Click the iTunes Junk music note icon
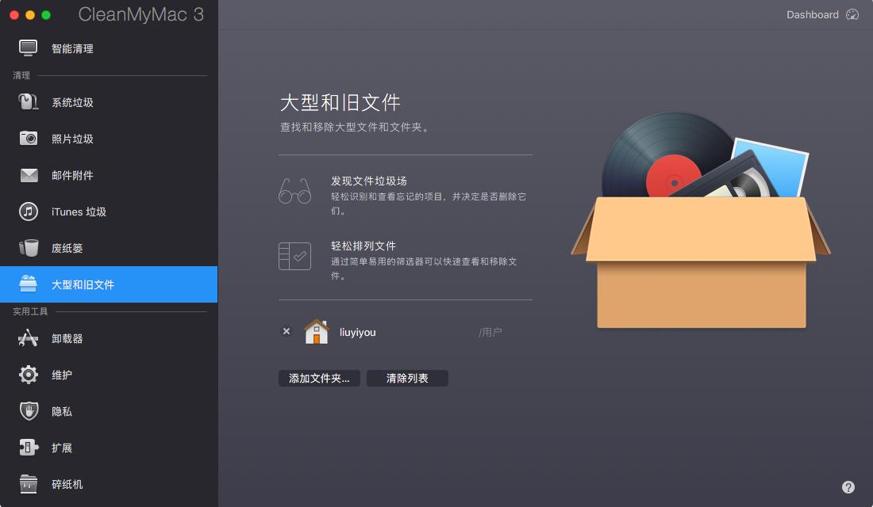 coord(29,212)
